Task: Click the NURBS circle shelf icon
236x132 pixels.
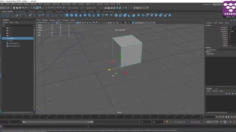Action: click(3, 15)
